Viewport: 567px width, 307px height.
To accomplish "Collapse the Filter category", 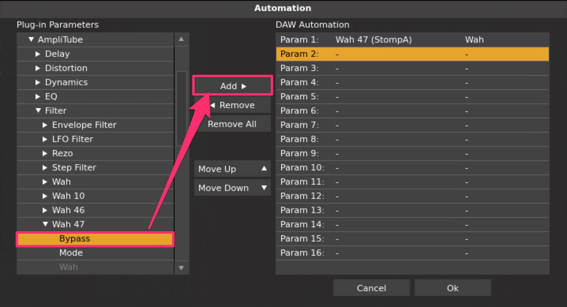I will [38, 111].
